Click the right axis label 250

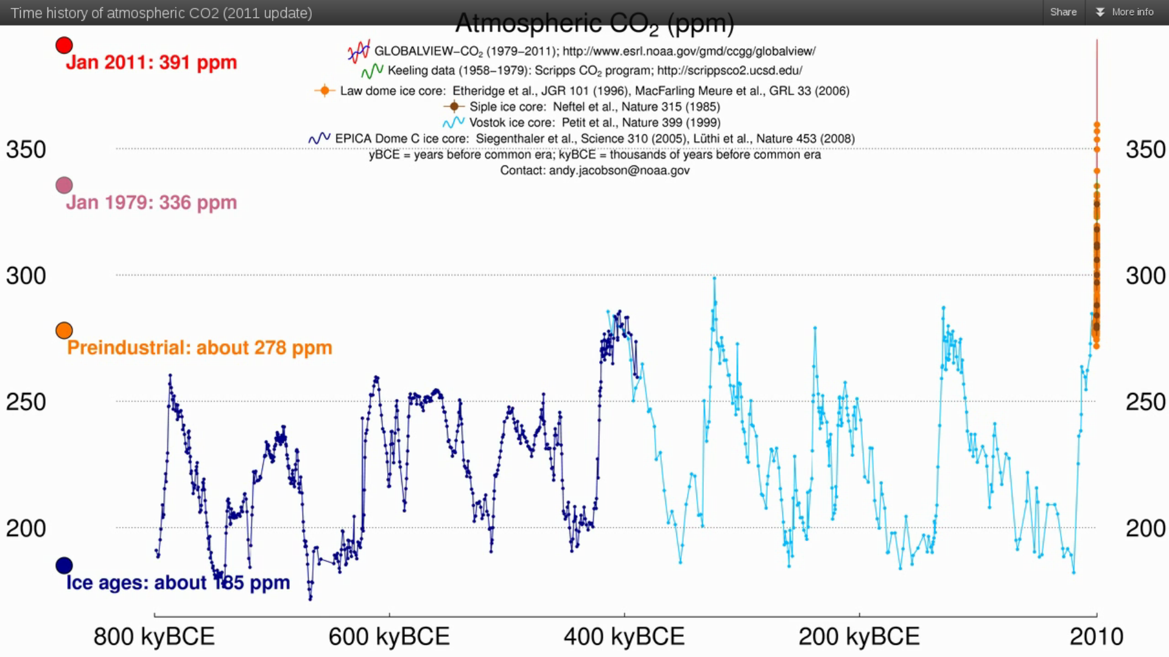1146,401
